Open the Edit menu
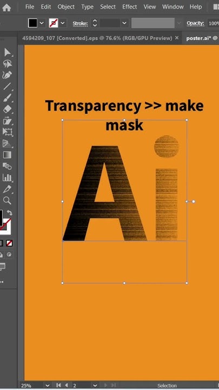 click(46, 7)
